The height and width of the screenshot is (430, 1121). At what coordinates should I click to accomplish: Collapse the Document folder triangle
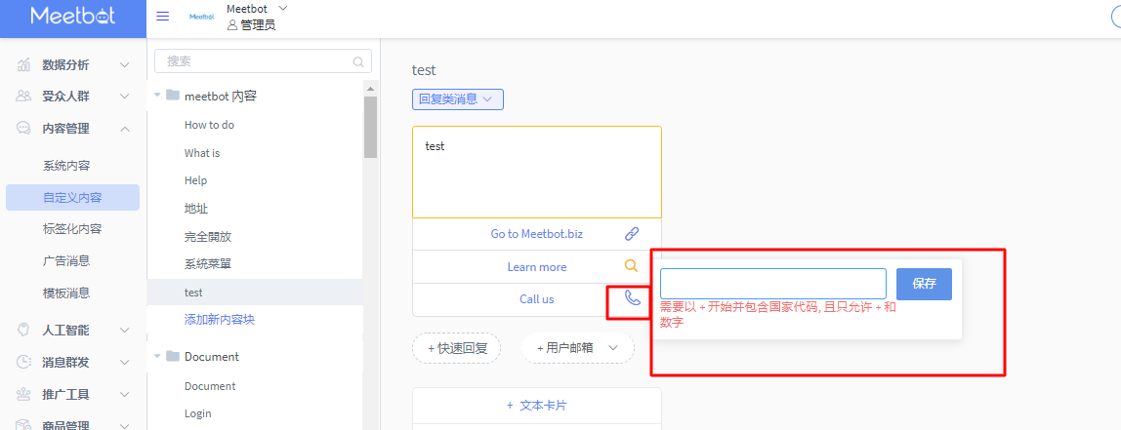point(157,357)
